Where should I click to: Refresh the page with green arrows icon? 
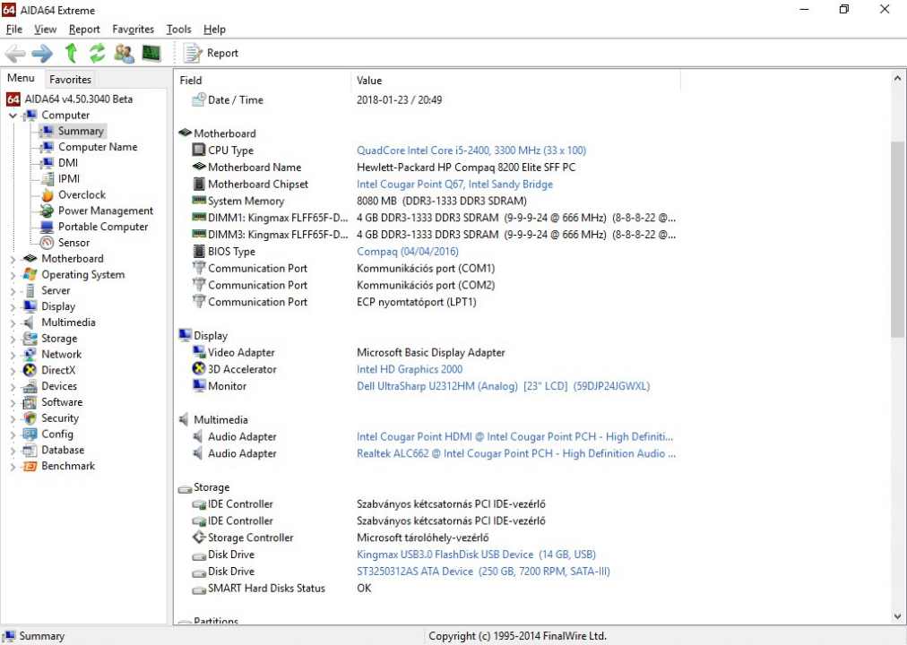97,53
